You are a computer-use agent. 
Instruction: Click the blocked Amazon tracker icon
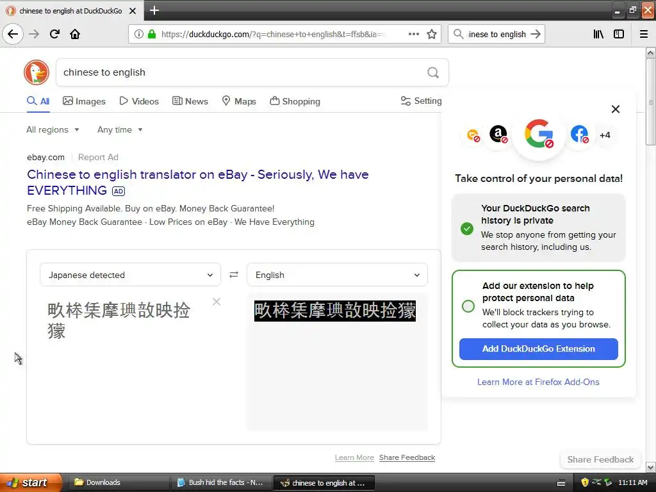click(498, 135)
